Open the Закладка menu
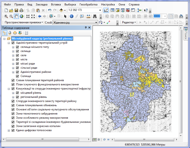The height and width of the screenshot is (148, 190). (x=41, y=4)
